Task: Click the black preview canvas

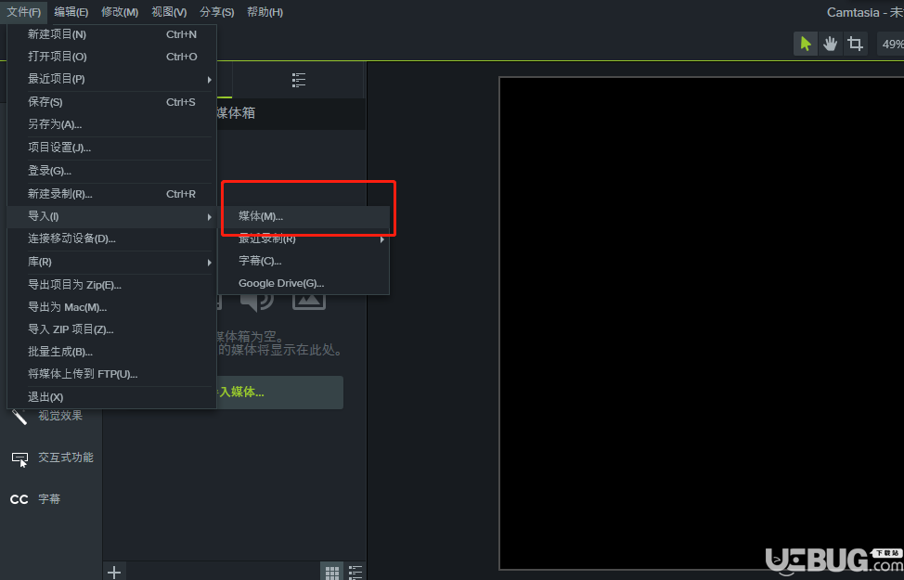Action: pyautogui.click(x=702, y=323)
